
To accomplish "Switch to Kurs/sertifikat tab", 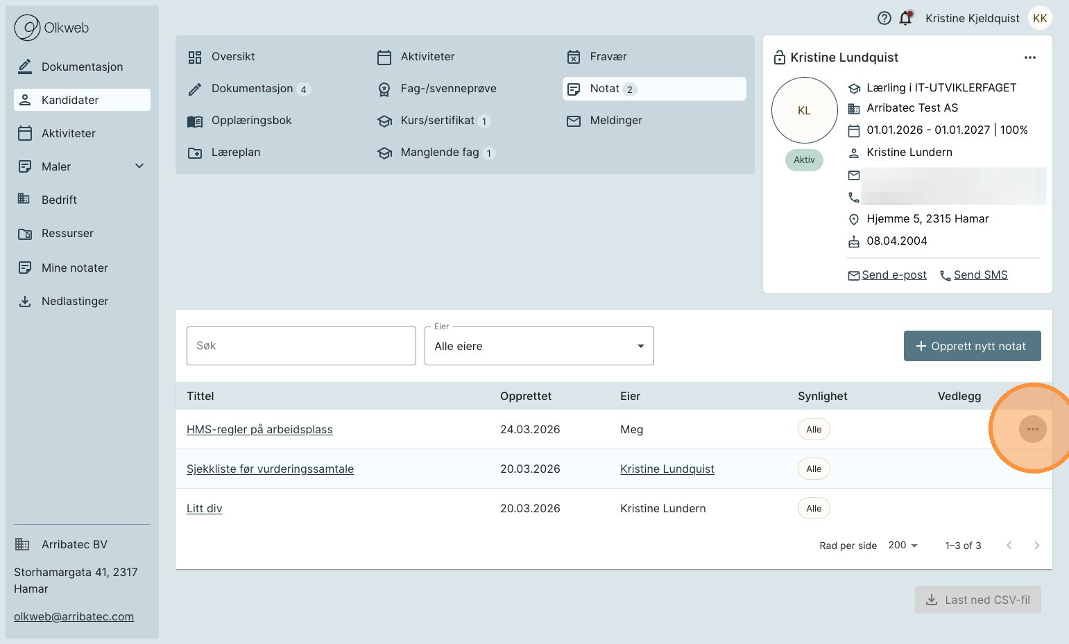I will pos(437,121).
